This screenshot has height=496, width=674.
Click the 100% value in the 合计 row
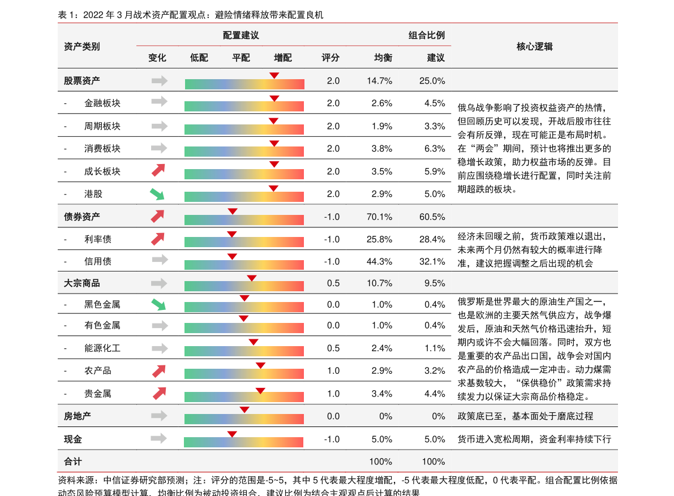click(380, 461)
